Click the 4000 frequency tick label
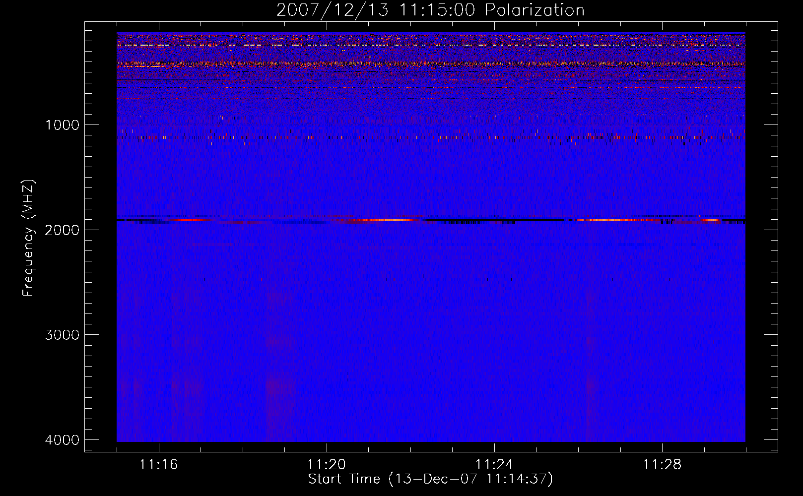Screen dimensions: 803x496 tap(62, 439)
